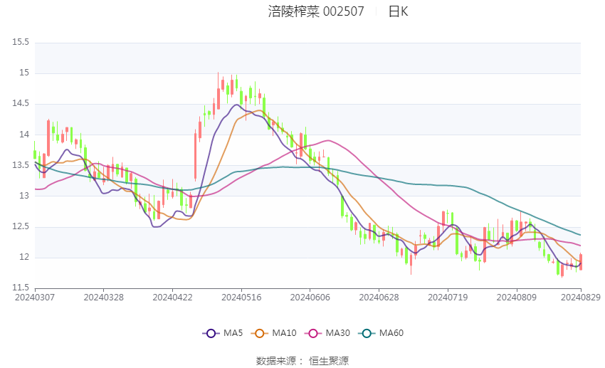This screenshot has height=368, width=605.
Task: Click the y-axis value 14.5
Action: pyautogui.click(x=21, y=103)
